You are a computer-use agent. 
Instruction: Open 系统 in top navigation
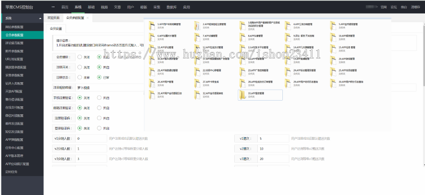(x=78, y=7)
